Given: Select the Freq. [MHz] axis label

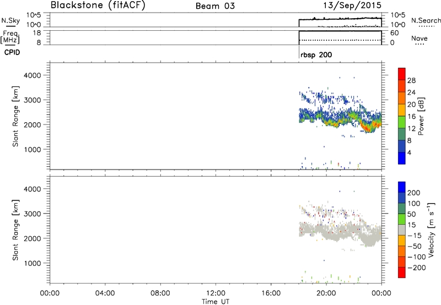Looking at the screenshot, I should point(10,37).
